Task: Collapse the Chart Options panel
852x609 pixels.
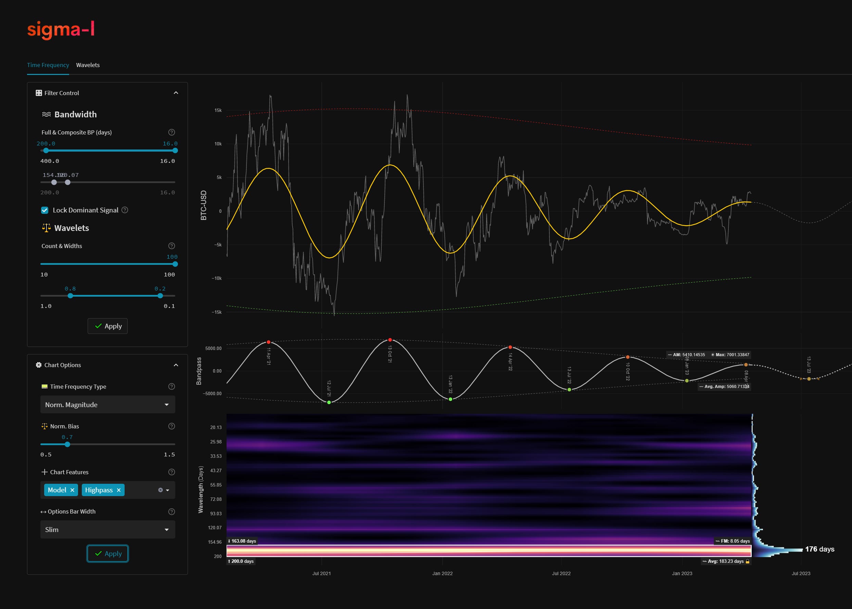Action: pyautogui.click(x=176, y=365)
